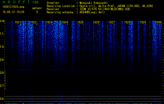Select the ICOM IC-575 receiver text

[x=105, y=9]
